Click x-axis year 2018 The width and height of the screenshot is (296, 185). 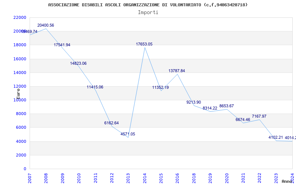(194, 178)
